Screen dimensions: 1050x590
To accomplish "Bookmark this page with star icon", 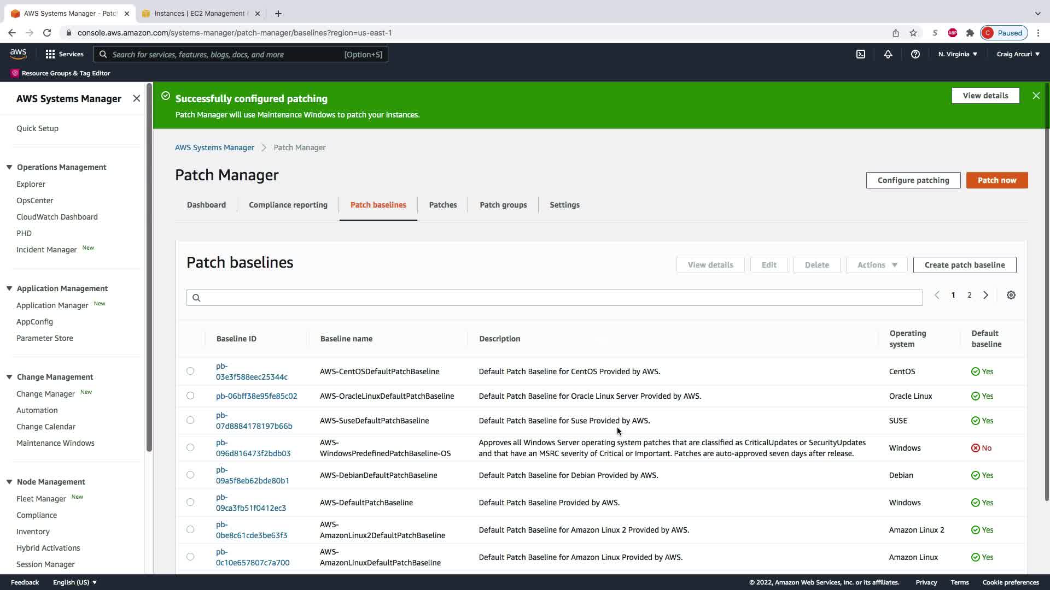I will point(913,33).
